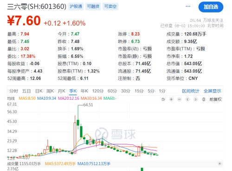This screenshot has height=171, width=232.
Task: Click the 64.51 peak candlestick on chart
Action: click(78, 117)
